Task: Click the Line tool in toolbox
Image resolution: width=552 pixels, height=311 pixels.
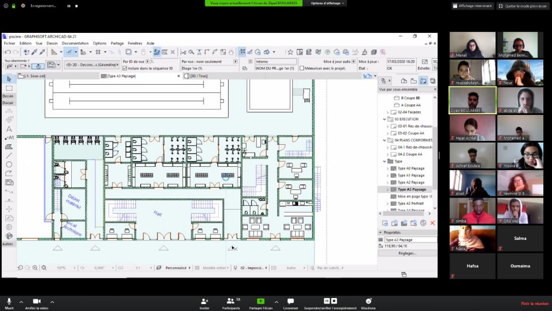Action: pos(9,155)
